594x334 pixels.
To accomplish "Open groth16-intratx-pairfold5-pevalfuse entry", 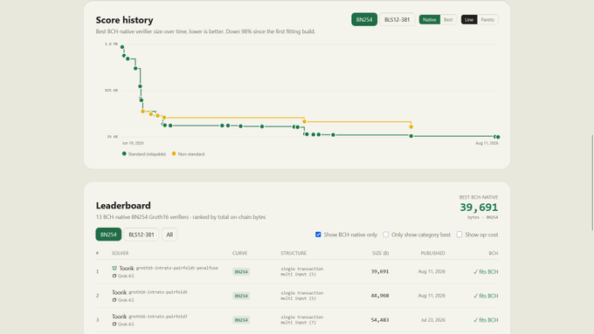I will 177,269.
